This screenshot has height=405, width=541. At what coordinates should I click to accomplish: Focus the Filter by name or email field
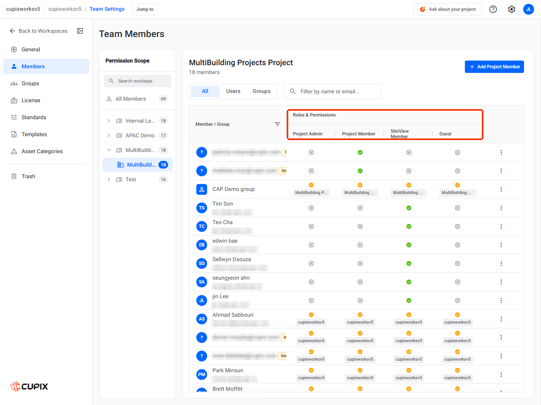coord(333,91)
